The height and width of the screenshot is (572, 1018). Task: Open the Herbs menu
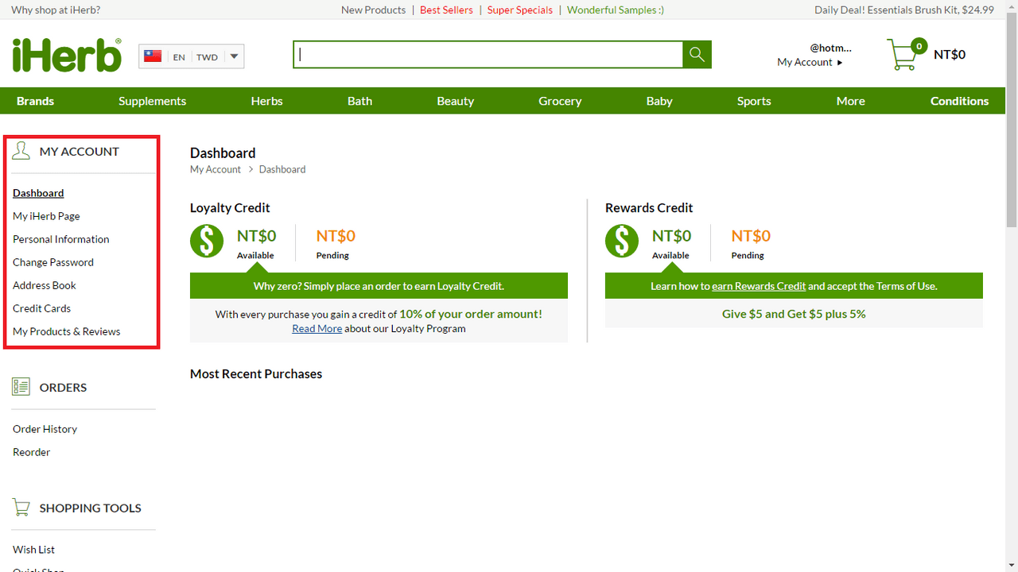pyautogui.click(x=267, y=101)
